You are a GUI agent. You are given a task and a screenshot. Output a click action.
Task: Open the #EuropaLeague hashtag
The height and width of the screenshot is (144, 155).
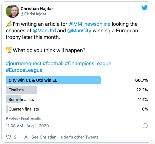point(24,70)
